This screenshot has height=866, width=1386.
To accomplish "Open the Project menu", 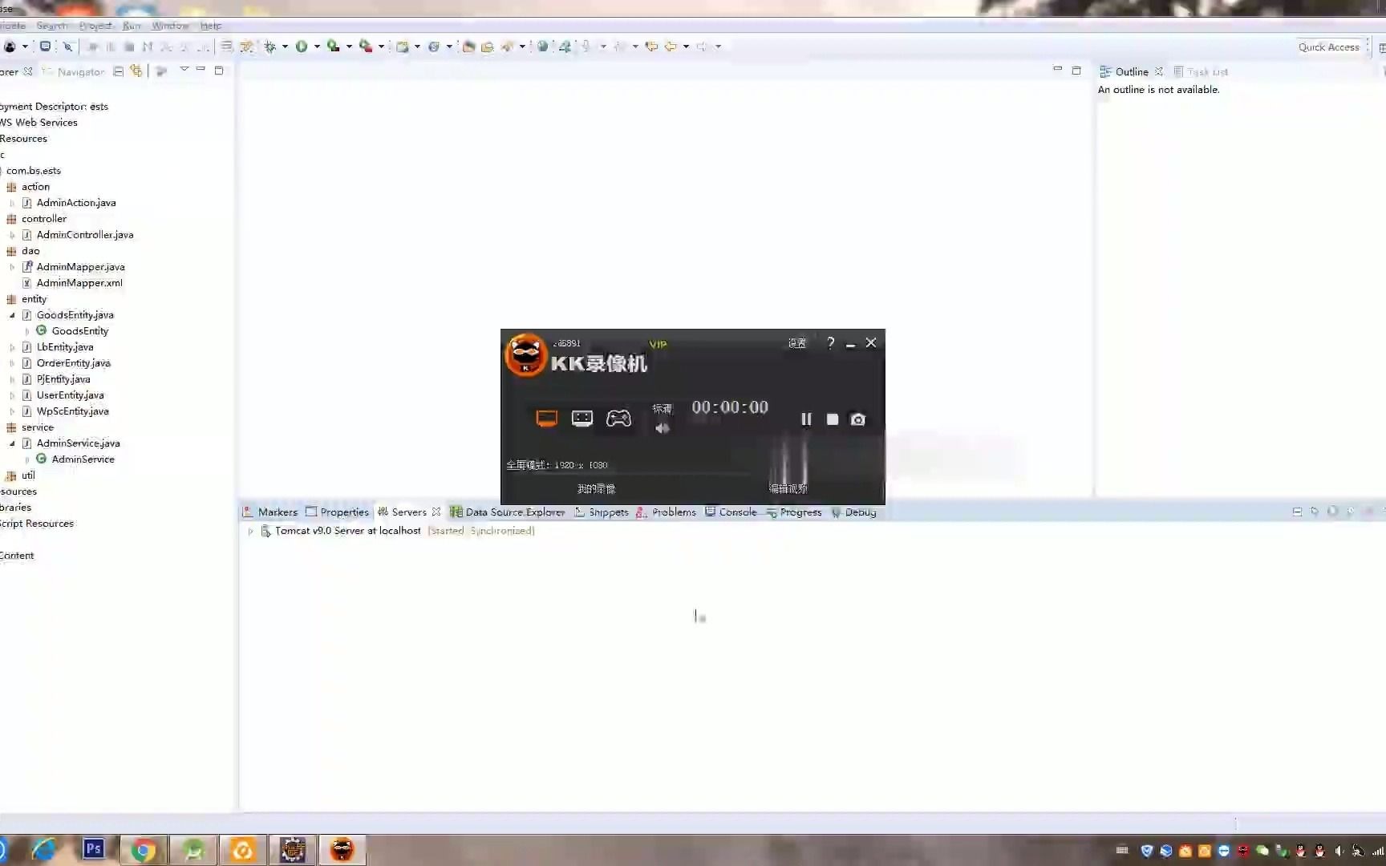I will coord(95,26).
